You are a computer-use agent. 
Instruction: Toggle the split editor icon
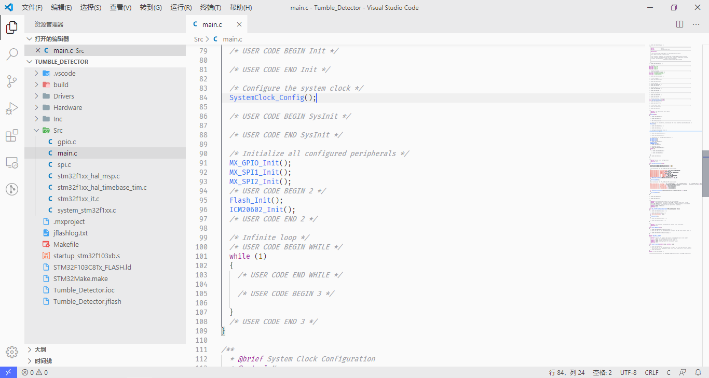coord(679,24)
